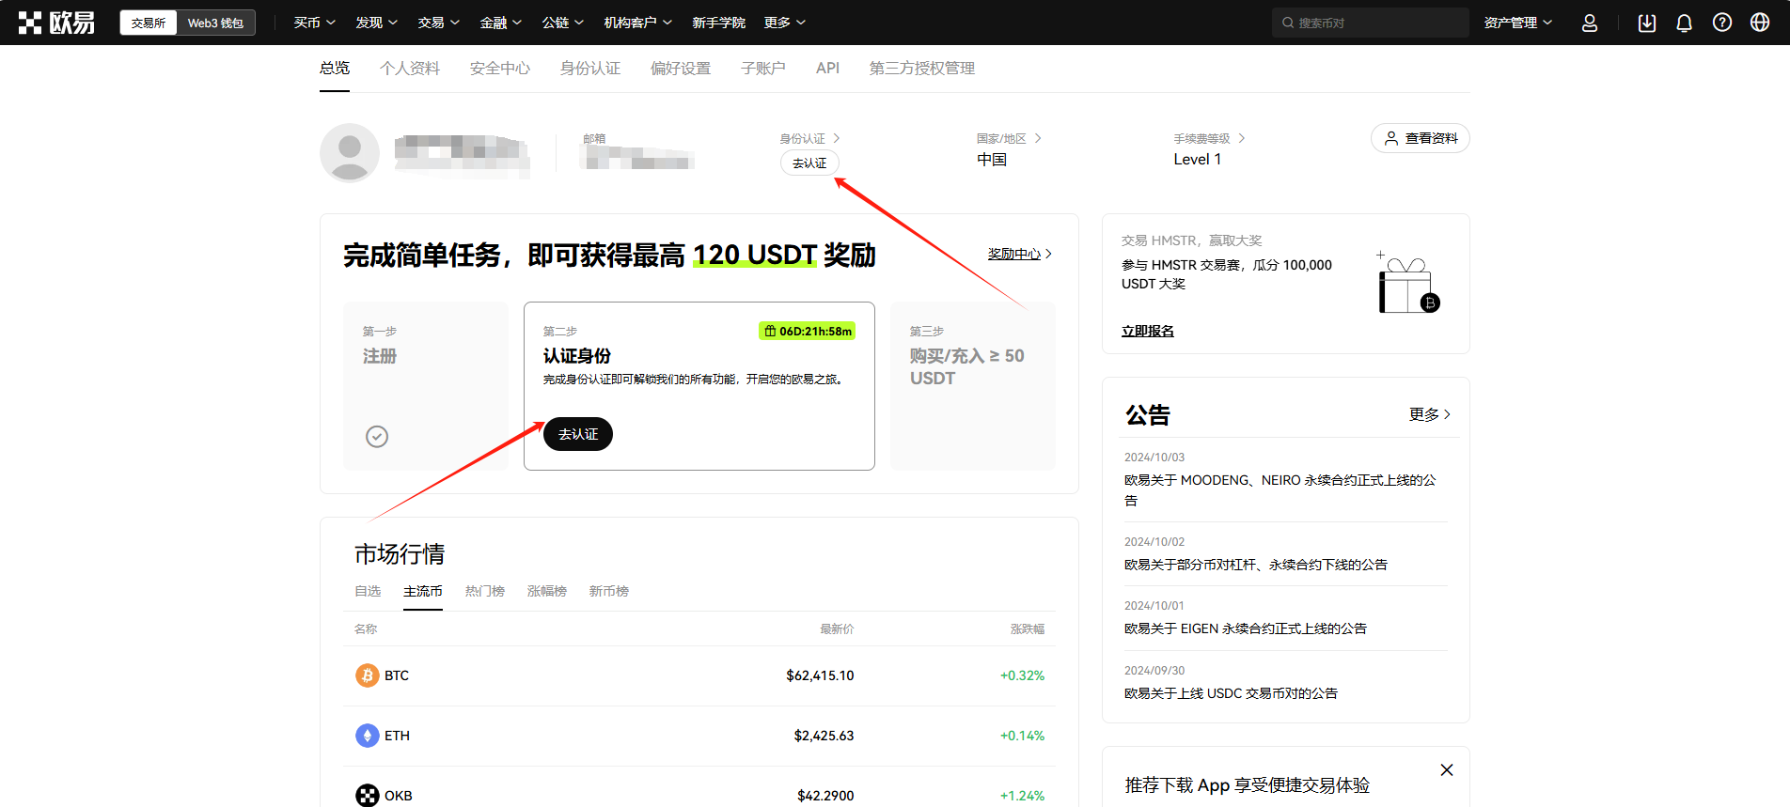Viewport: 1790px width, 807px height.
Task: Open the language globe icon
Action: 1760,23
